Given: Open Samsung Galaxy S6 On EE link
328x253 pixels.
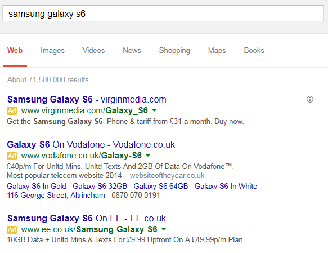Looking at the screenshot, I should (87, 219).
